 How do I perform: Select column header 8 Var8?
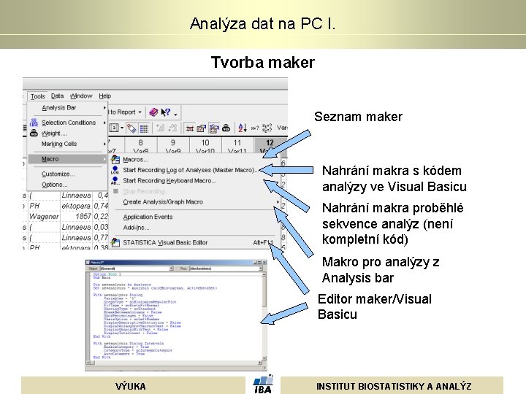coord(140,146)
